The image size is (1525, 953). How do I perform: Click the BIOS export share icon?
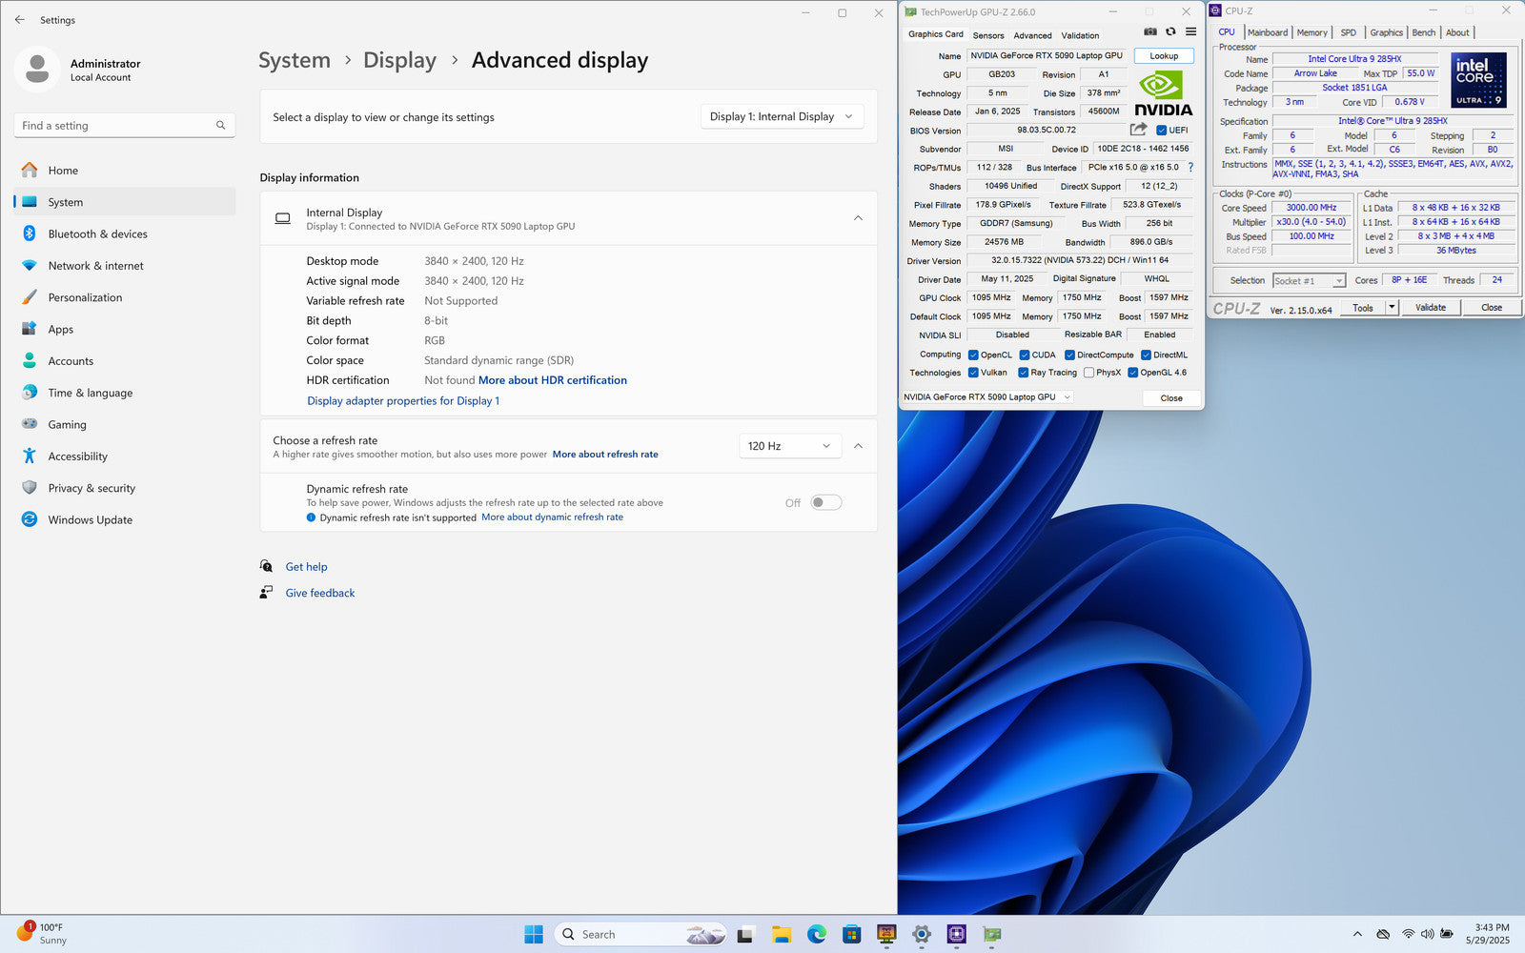click(1138, 130)
